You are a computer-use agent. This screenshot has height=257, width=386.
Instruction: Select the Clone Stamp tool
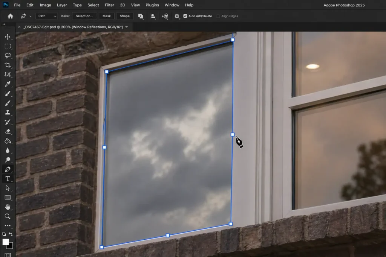(x=8, y=113)
